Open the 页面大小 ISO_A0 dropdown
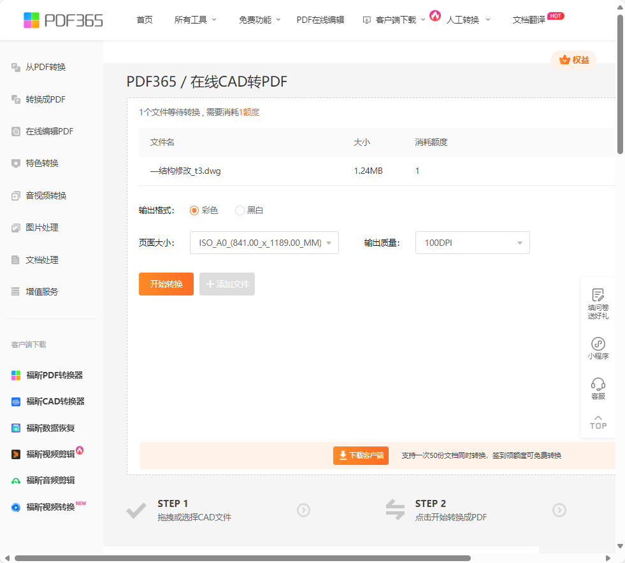This screenshot has width=625, height=563. (x=264, y=243)
